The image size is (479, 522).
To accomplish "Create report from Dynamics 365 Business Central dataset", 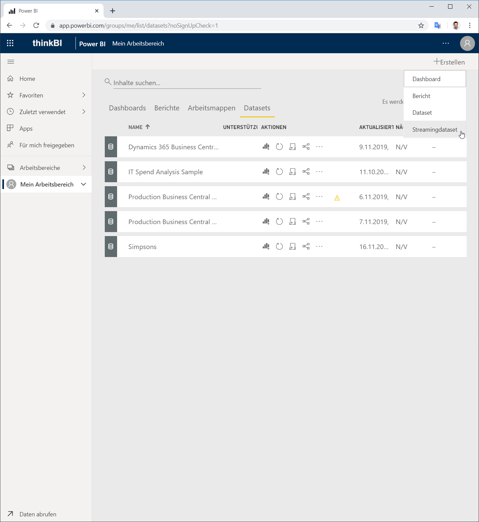I will pyautogui.click(x=266, y=147).
